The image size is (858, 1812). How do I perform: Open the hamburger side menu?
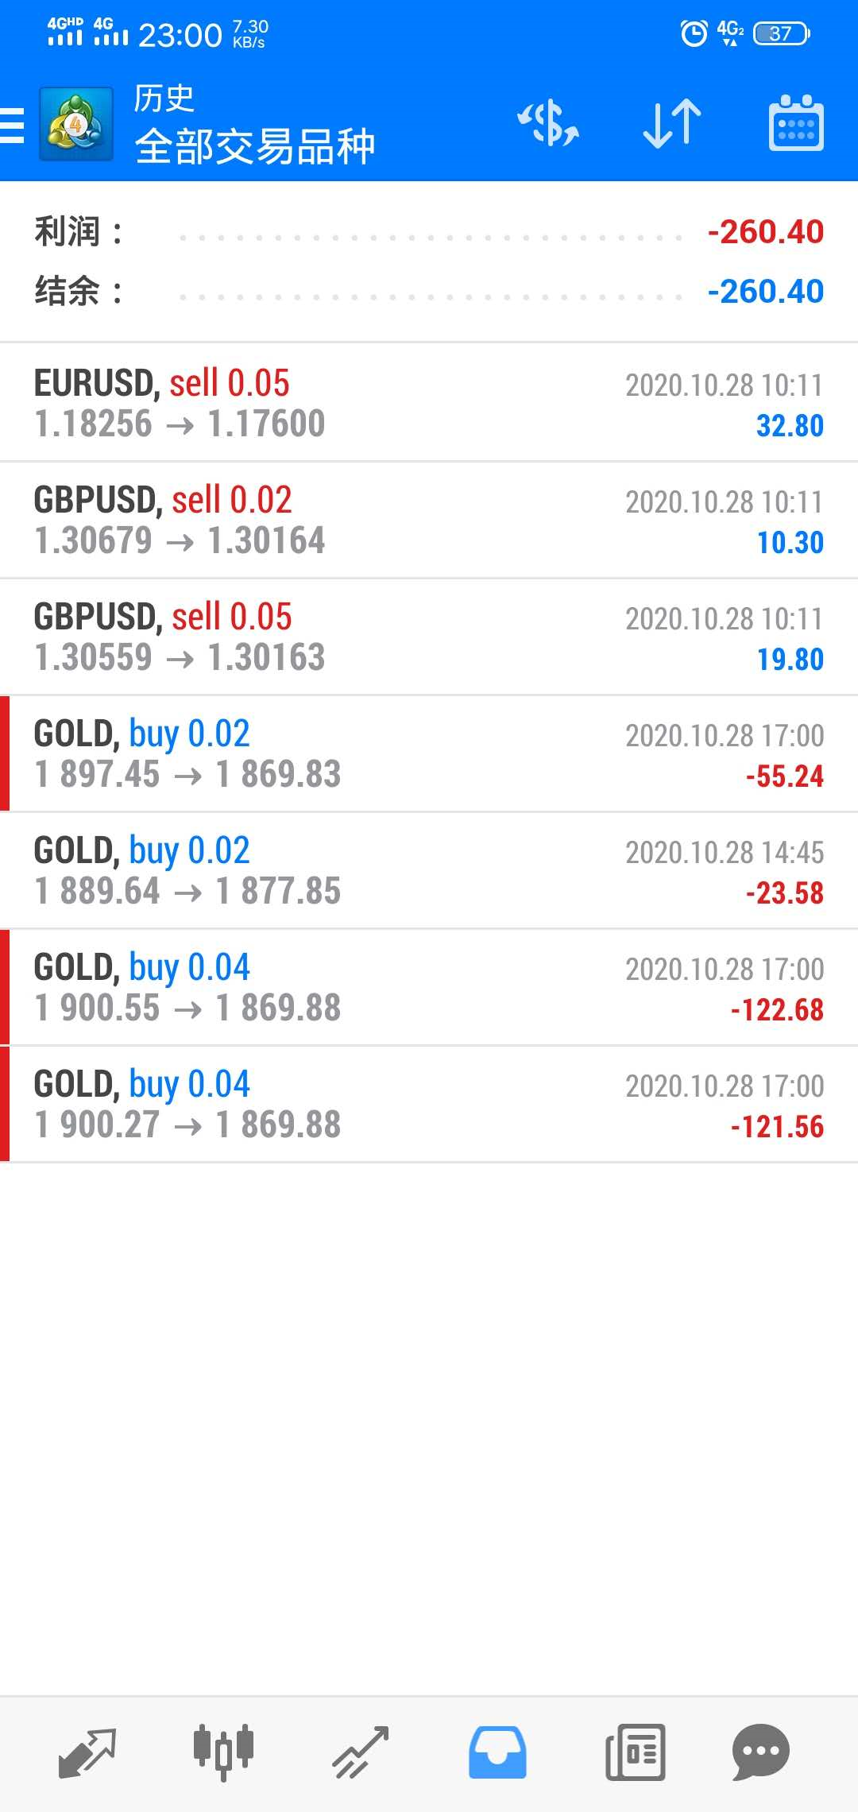pos(12,126)
